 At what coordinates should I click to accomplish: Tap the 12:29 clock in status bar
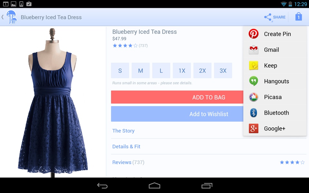click(x=301, y=4)
